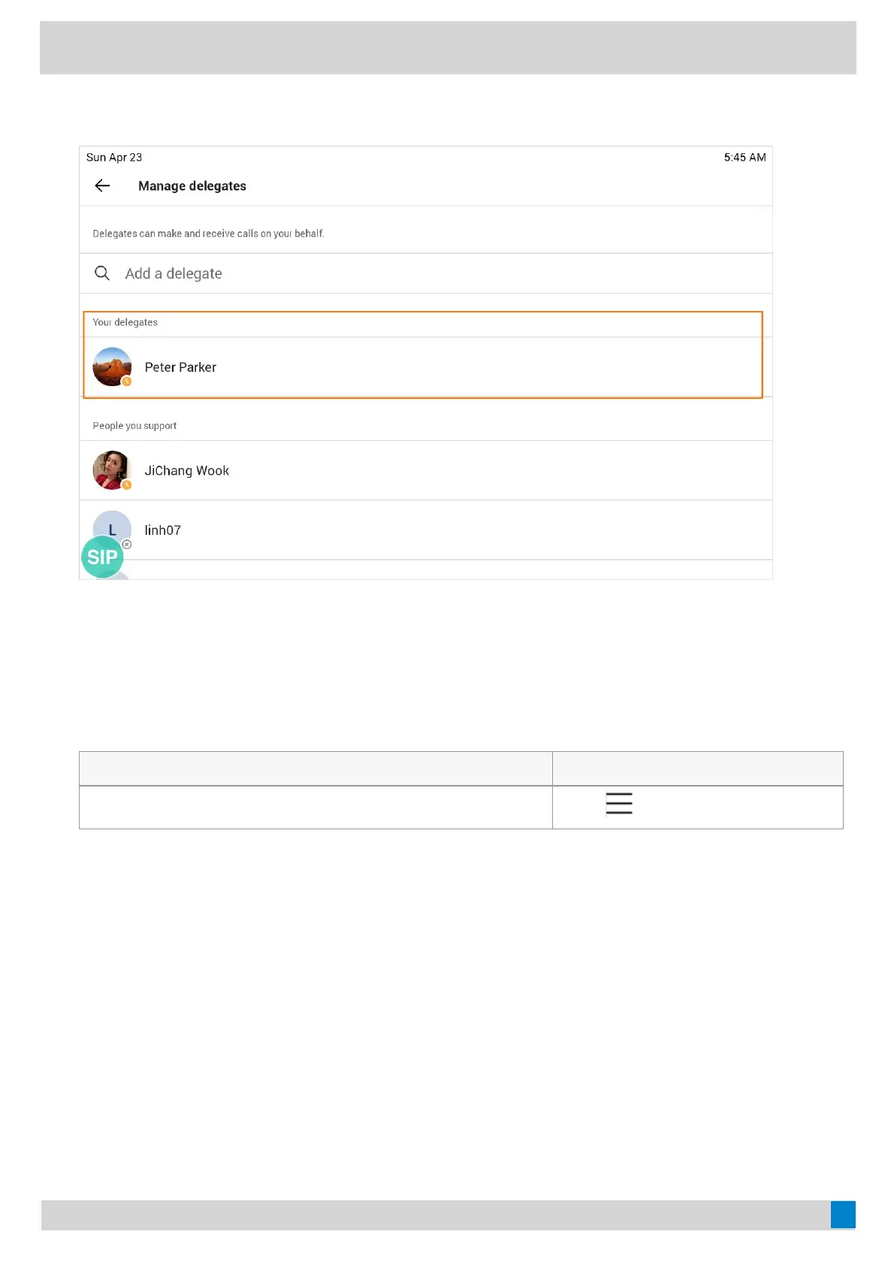Open Peter Parker's profile picture
This screenshot has width=894, height=1265.
click(x=111, y=366)
